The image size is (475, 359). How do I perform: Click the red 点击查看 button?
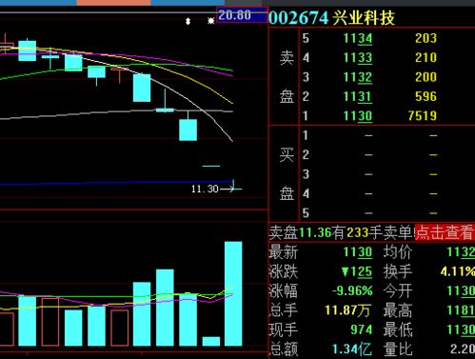[x=445, y=232]
